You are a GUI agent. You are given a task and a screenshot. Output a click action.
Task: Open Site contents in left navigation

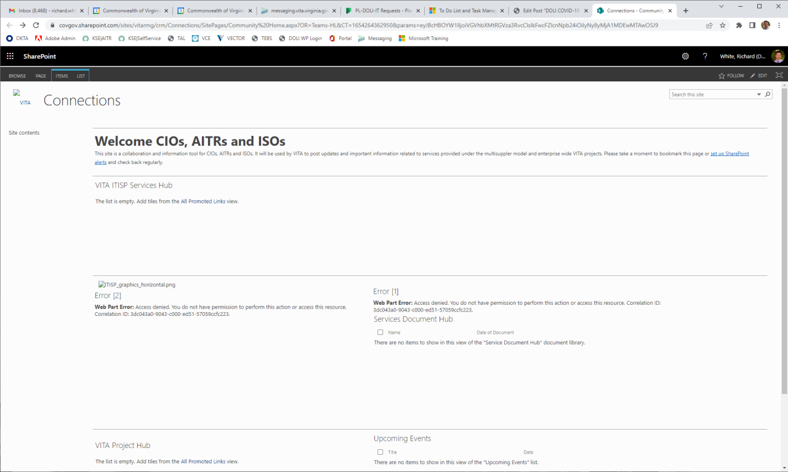24,133
